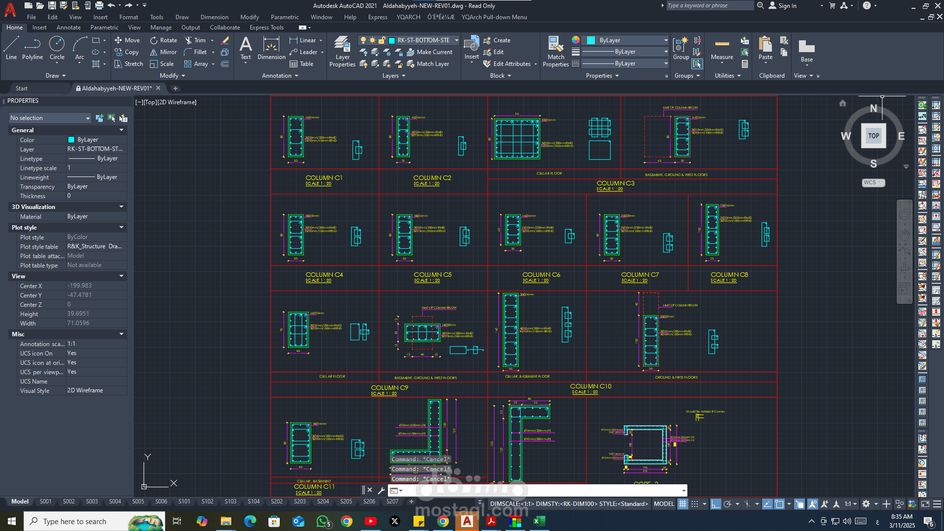
Task: Switch to the Express Tools ribbon tab
Action: (x=266, y=28)
